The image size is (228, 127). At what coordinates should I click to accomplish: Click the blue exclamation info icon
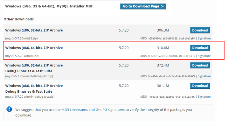tap(9, 109)
